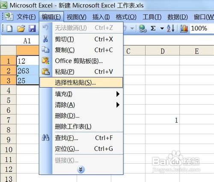The image size is (214, 182).
Task: Open the 文件(F) menu
Action: [26, 17]
